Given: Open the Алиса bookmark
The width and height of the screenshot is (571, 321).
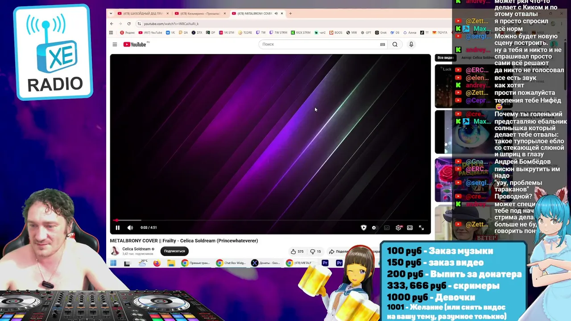Looking at the screenshot, I should point(410,33).
